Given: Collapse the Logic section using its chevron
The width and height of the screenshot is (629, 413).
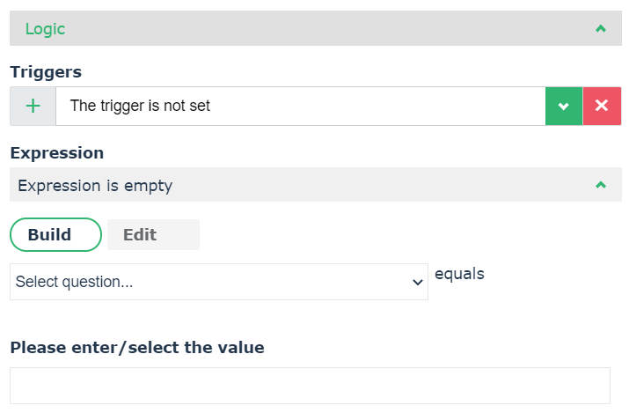Looking at the screenshot, I should pos(601,29).
